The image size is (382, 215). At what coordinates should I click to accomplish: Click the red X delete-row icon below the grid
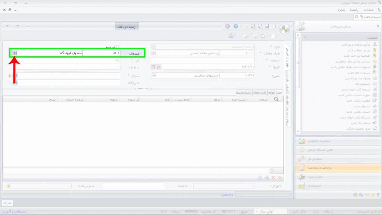273,178
